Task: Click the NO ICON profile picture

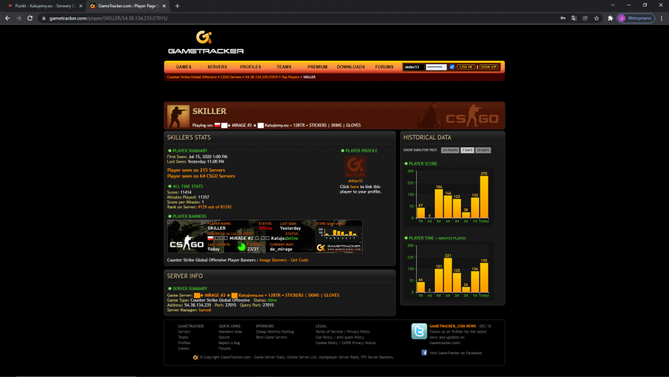Action: point(355,167)
